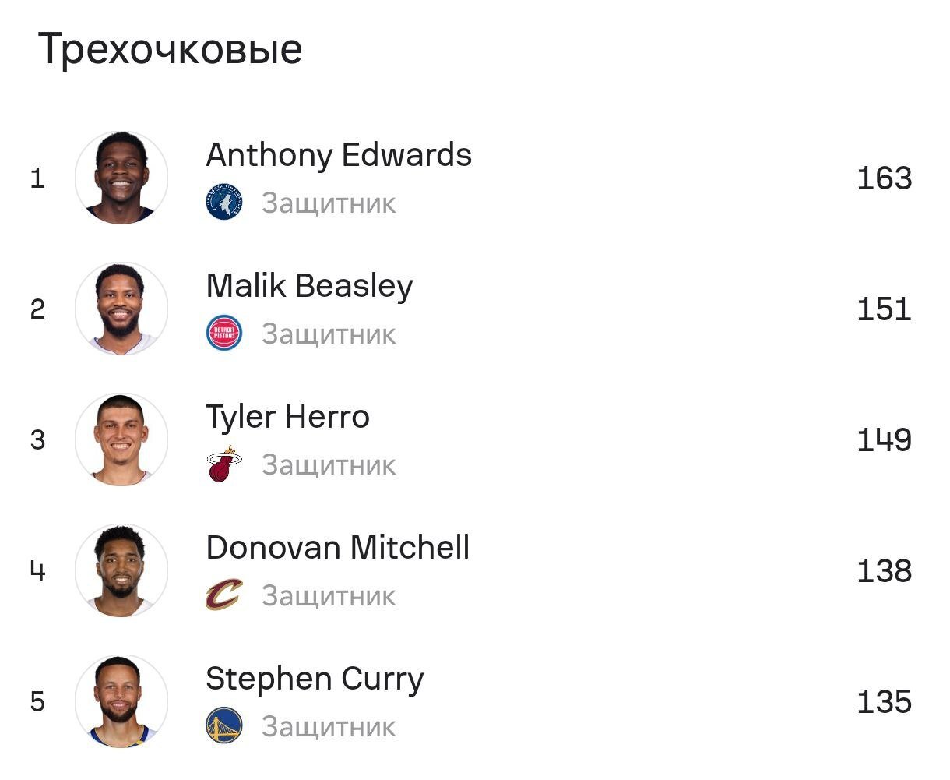Image resolution: width=950 pixels, height=780 pixels.
Task: Select Stephen Curry's avatar
Action: point(121,702)
